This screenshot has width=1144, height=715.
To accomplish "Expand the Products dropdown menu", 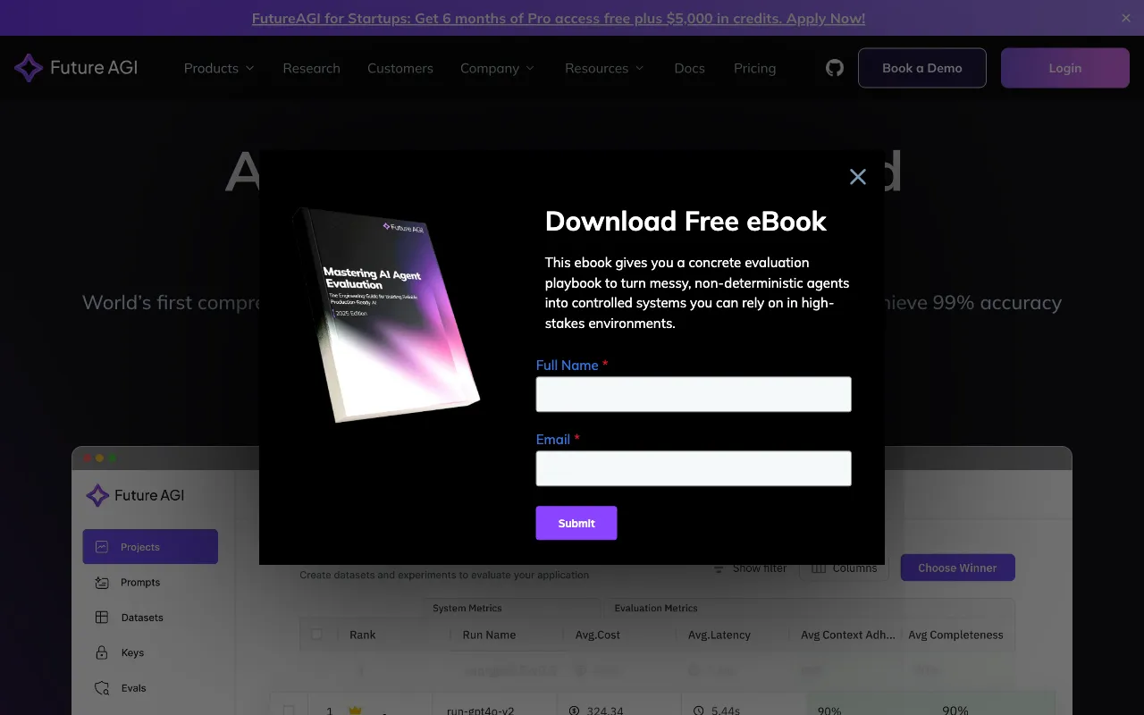I will (x=219, y=68).
